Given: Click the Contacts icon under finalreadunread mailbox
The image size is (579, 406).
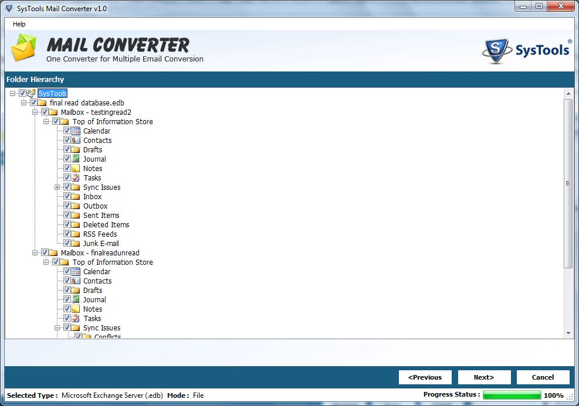Looking at the screenshot, I should click(76, 281).
